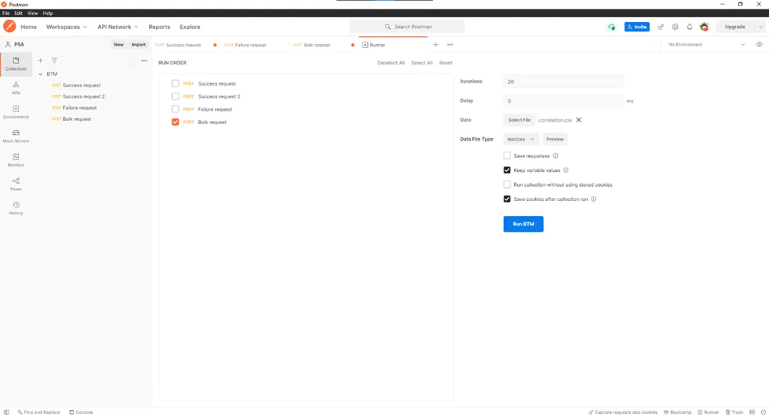Click the Run BTM button

(x=523, y=224)
